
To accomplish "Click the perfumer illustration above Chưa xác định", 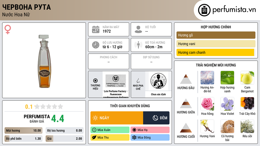I will (158, 81).
